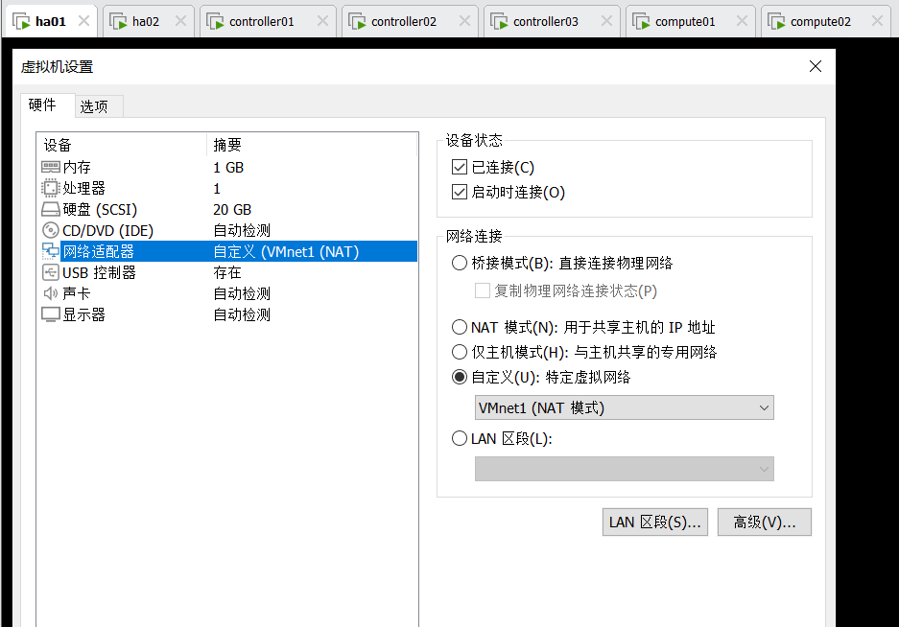The width and height of the screenshot is (899, 627).
Task: Click the 处理器 processor icon
Action: point(51,188)
